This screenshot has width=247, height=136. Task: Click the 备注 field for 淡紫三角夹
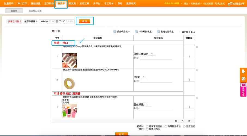(156, 58)
